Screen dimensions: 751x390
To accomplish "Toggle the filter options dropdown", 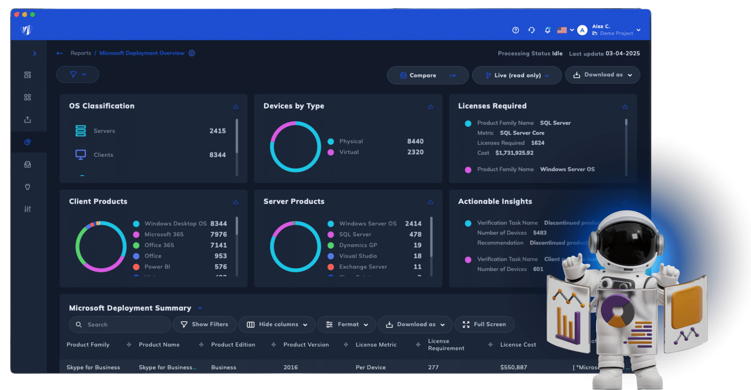I will coord(77,75).
